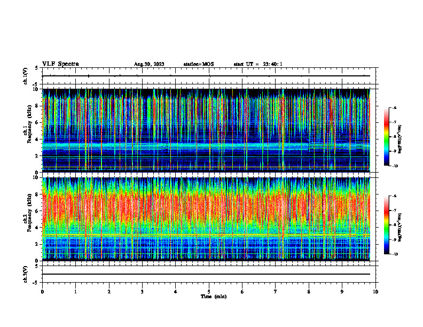Click the "Time (min)" axis label
This screenshot has height=327, width=423.
214,297
